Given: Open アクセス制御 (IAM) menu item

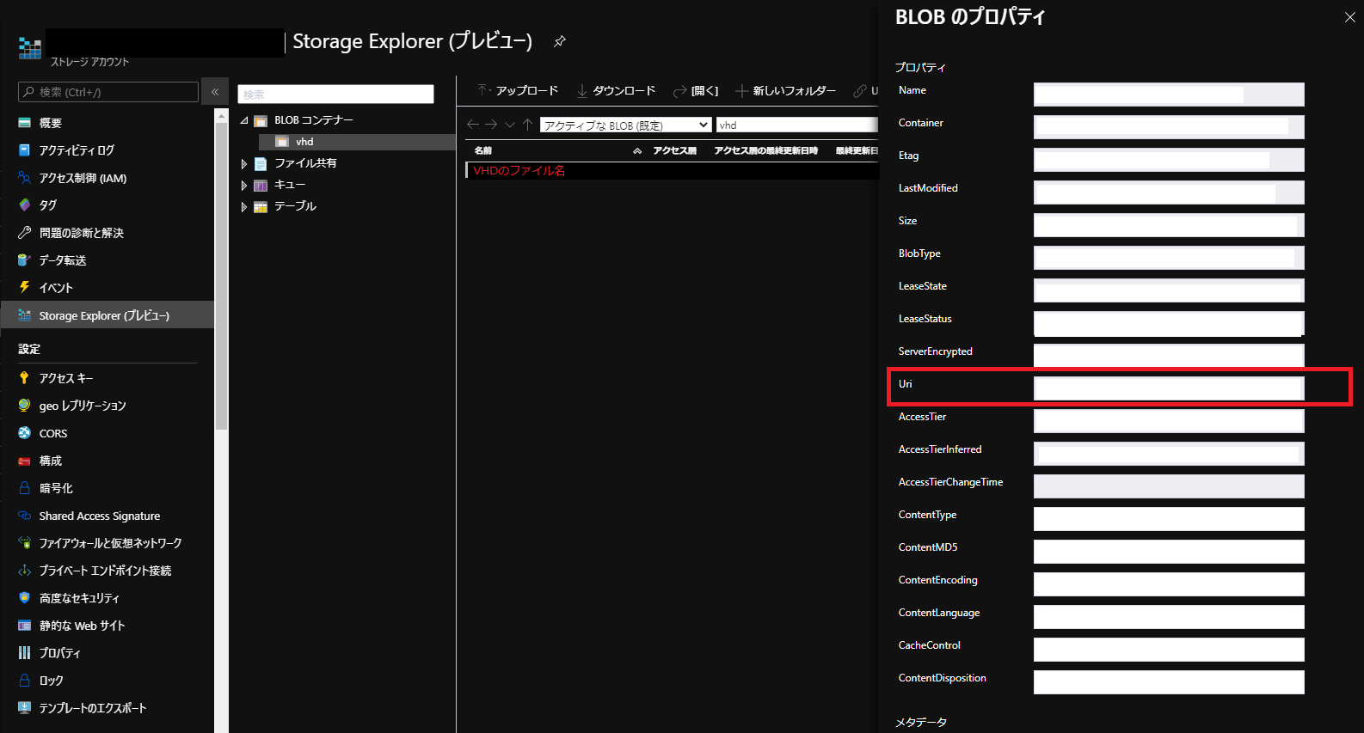Looking at the screenshot, I should (83, 178).
